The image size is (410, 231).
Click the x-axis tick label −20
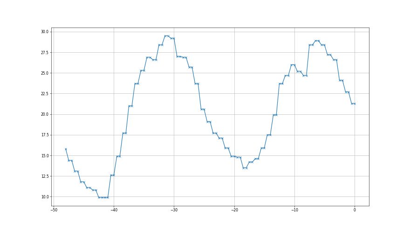[234, 210]
